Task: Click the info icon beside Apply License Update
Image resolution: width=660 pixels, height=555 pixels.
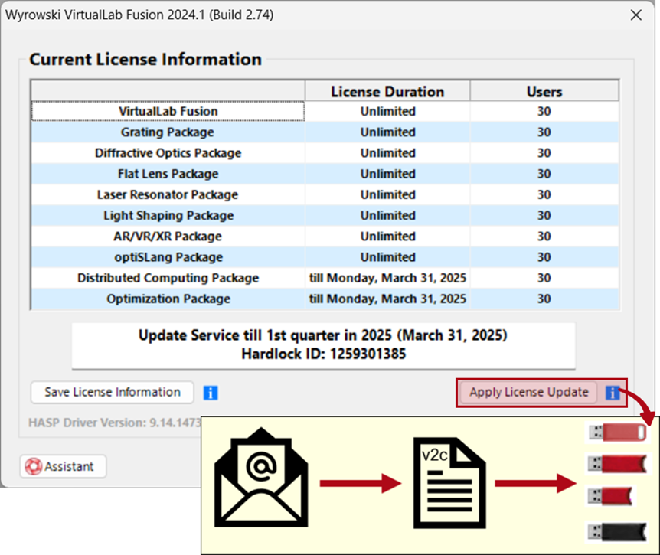Action: (x=613, y=393)
